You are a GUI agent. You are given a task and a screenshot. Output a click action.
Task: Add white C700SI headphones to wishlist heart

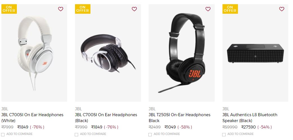point(61,9)
